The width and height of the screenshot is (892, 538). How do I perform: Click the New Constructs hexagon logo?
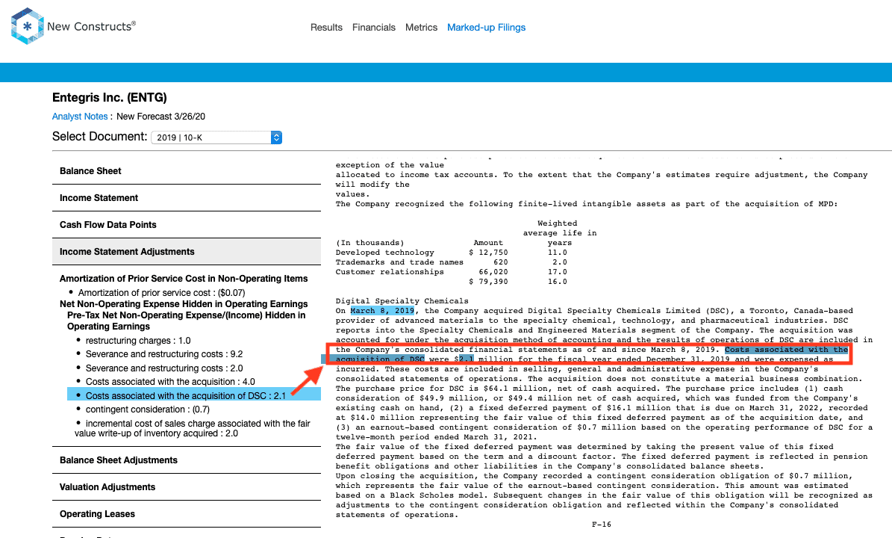[x=28, y=26]
